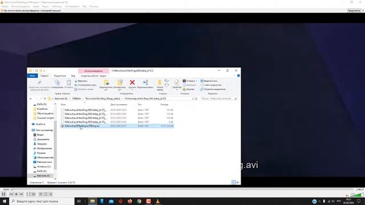The image size is (365, 205).
Task: Open Средства работы с видео tab
Action: [94, 76]
